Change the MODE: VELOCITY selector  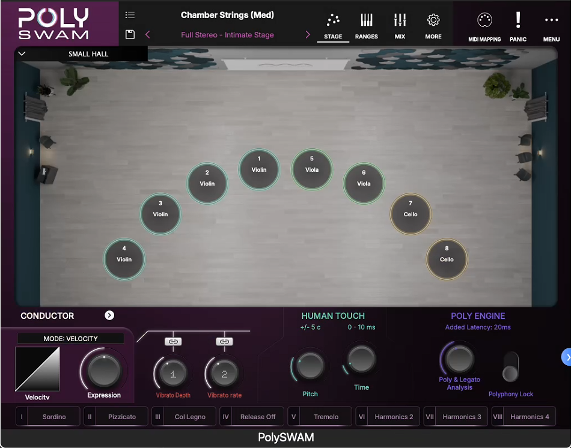(x=71, y=339)
